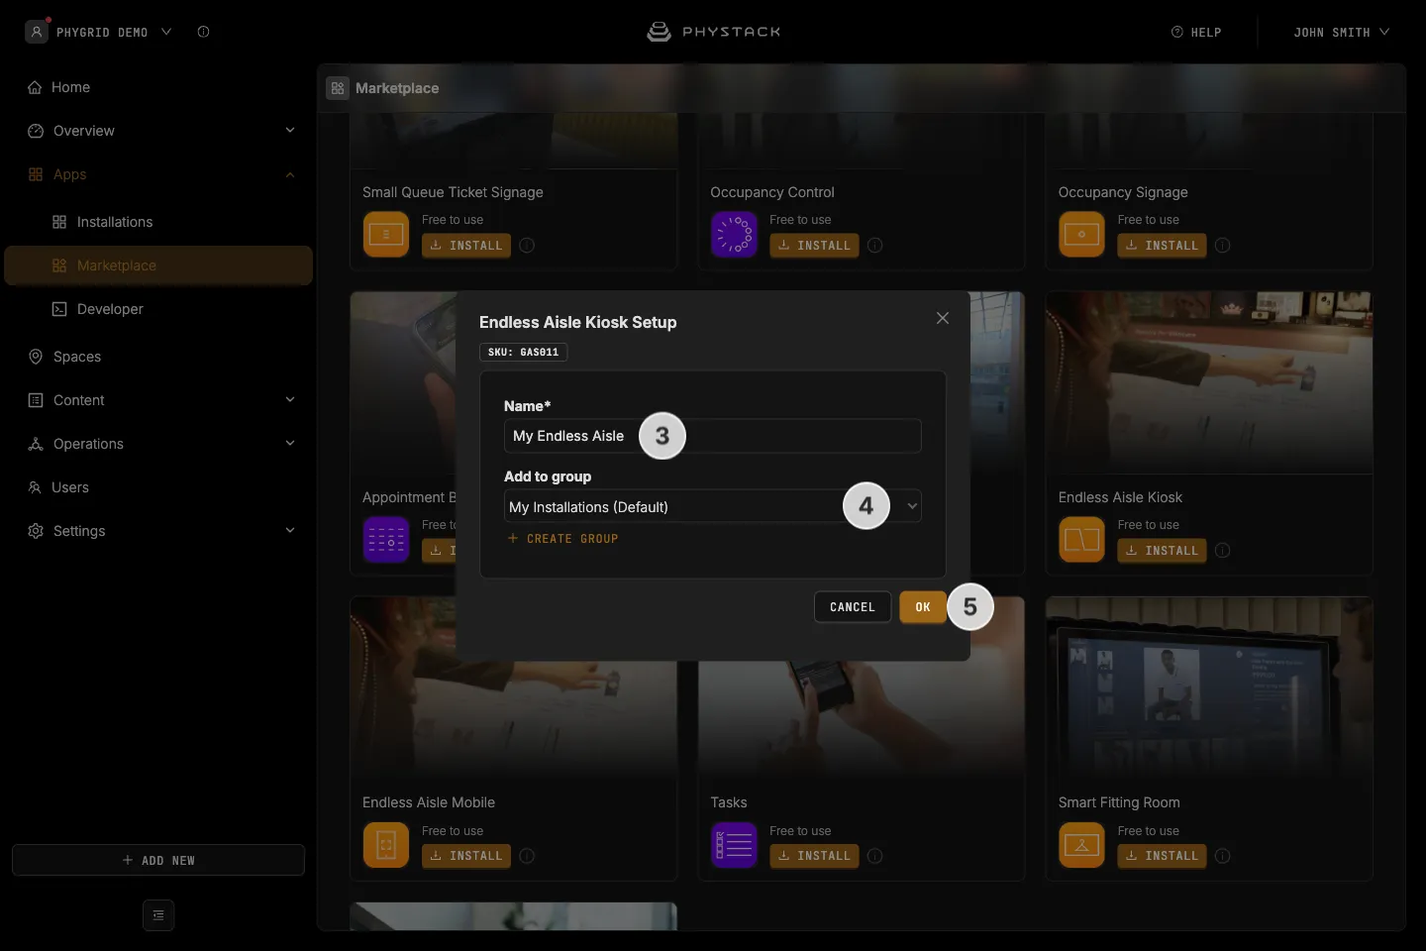Click Cancel in the setup dialog
Image resolution: width=1426 pixels, height=951 pixels.
tap(853, 607)
